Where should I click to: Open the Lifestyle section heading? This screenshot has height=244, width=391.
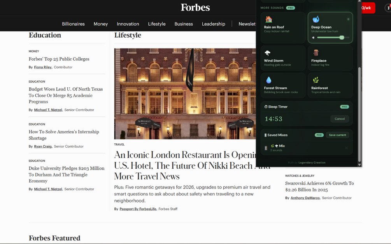(128, 35)
